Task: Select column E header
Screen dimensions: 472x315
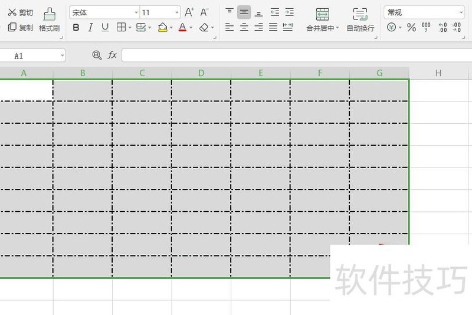Action: pyautogui.click(x=260, y=73)
